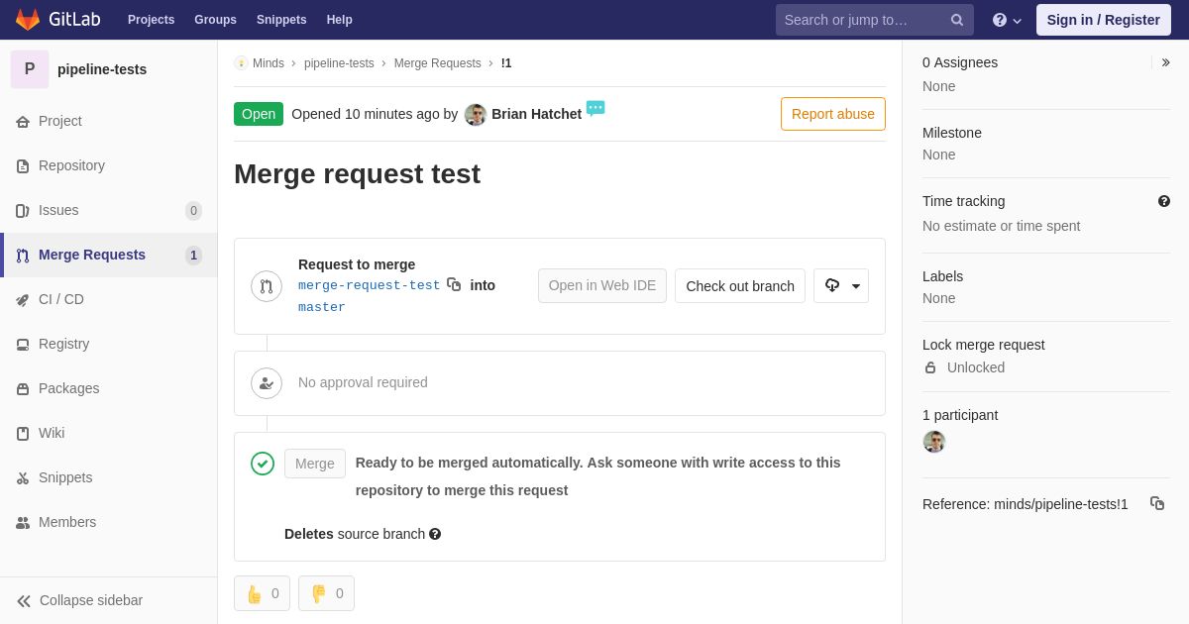Click the Merge Requests count badge 1
Image resolution: width=1189 pixels, height=624 pixels.
(x=193, y=256)
